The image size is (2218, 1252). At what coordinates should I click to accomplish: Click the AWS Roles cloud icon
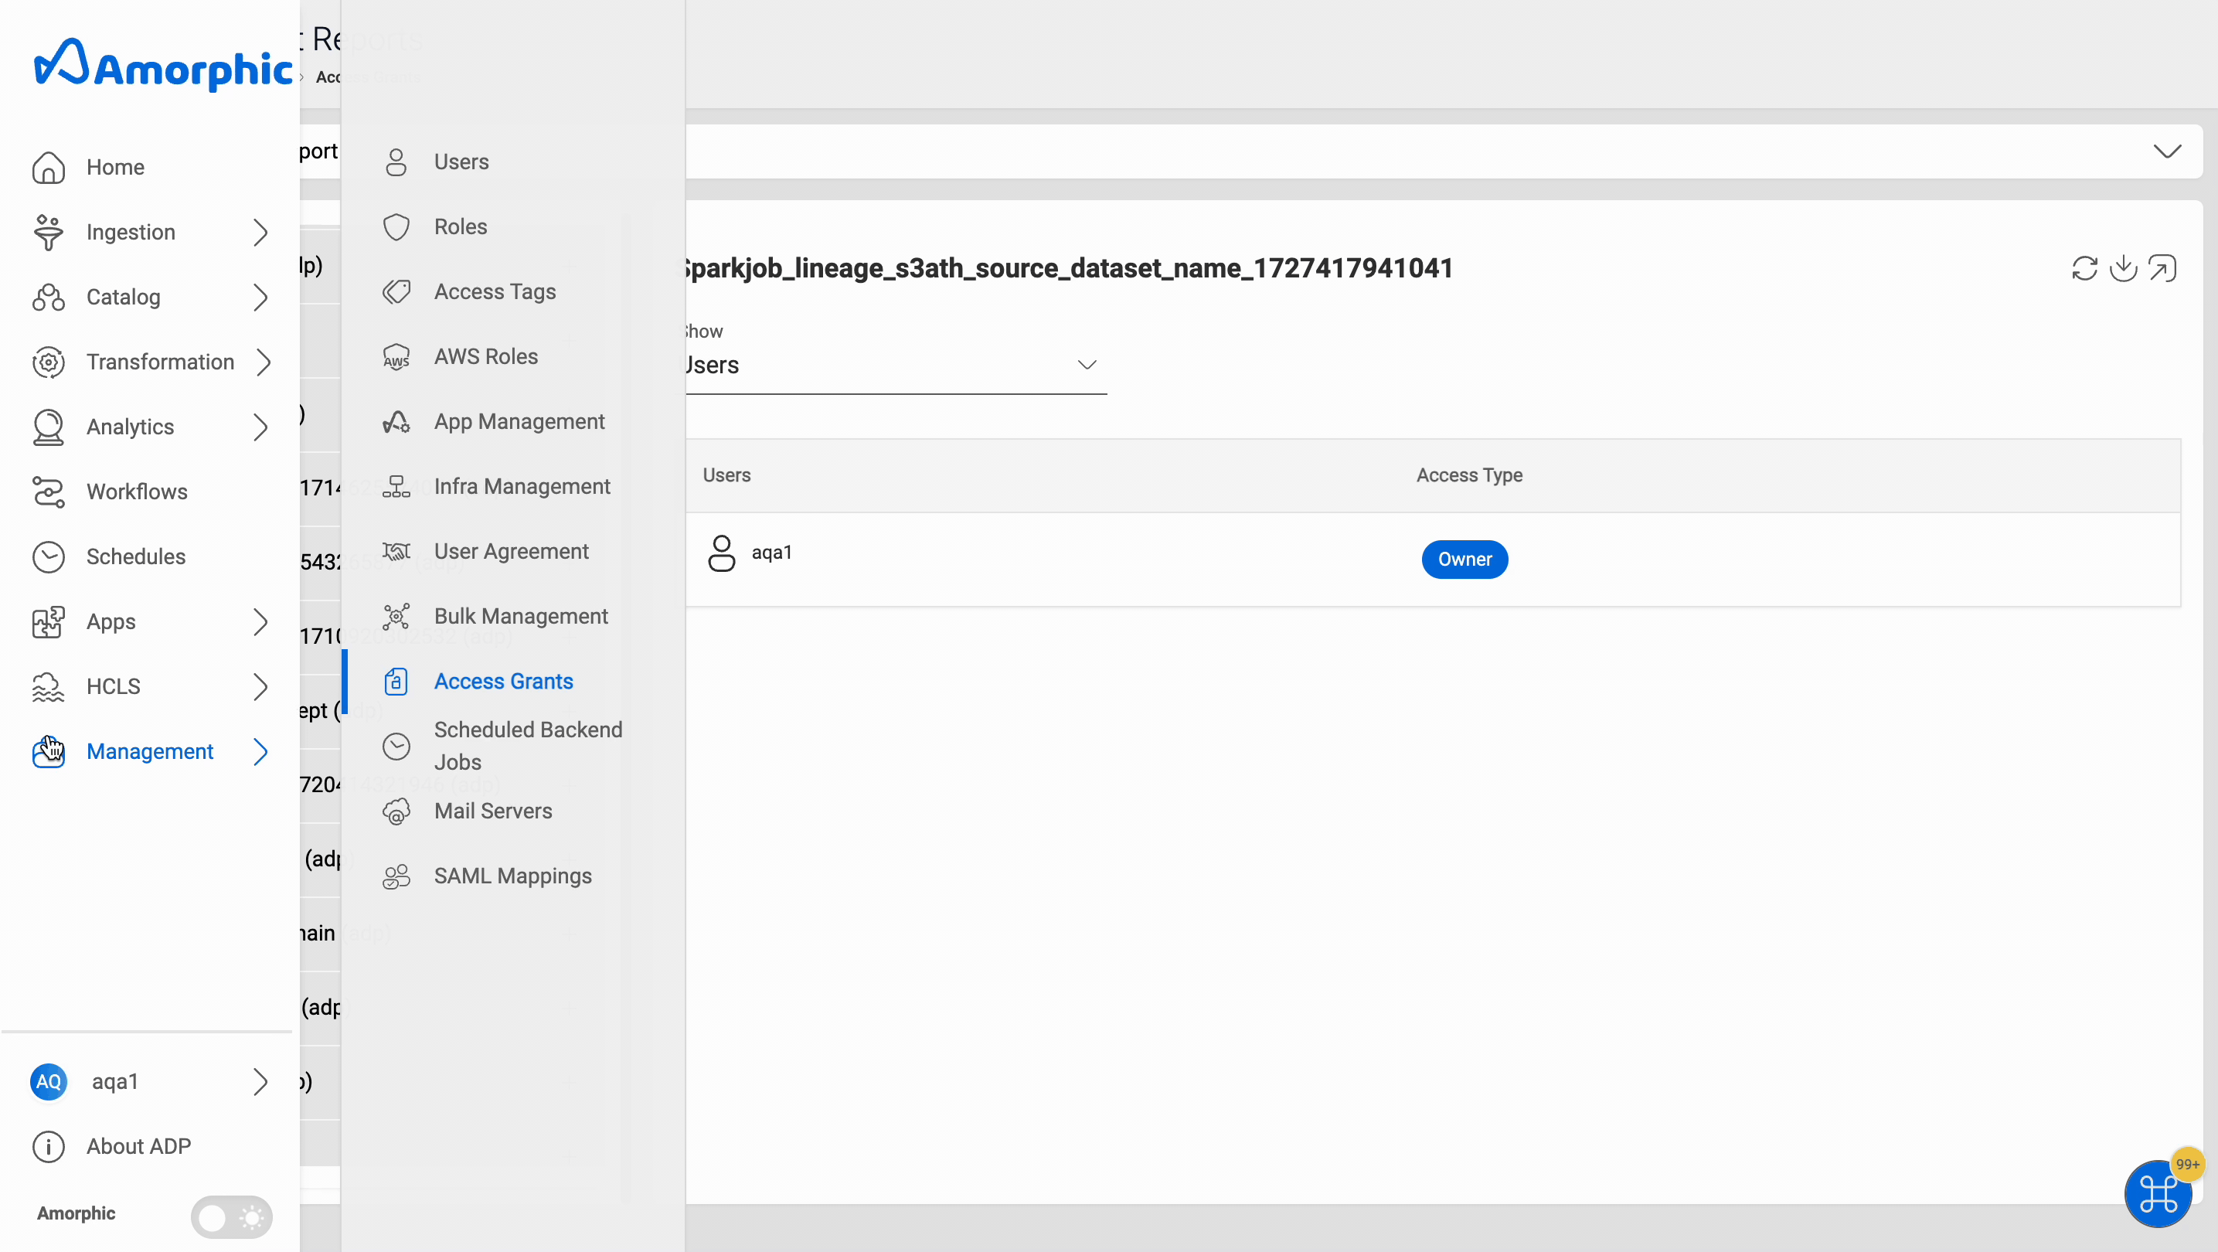[x=396, y=356]
